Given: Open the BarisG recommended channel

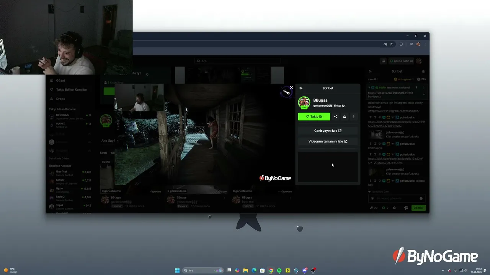Looking at the screenshot, I should pyautogui.click(x=70, y=198).
